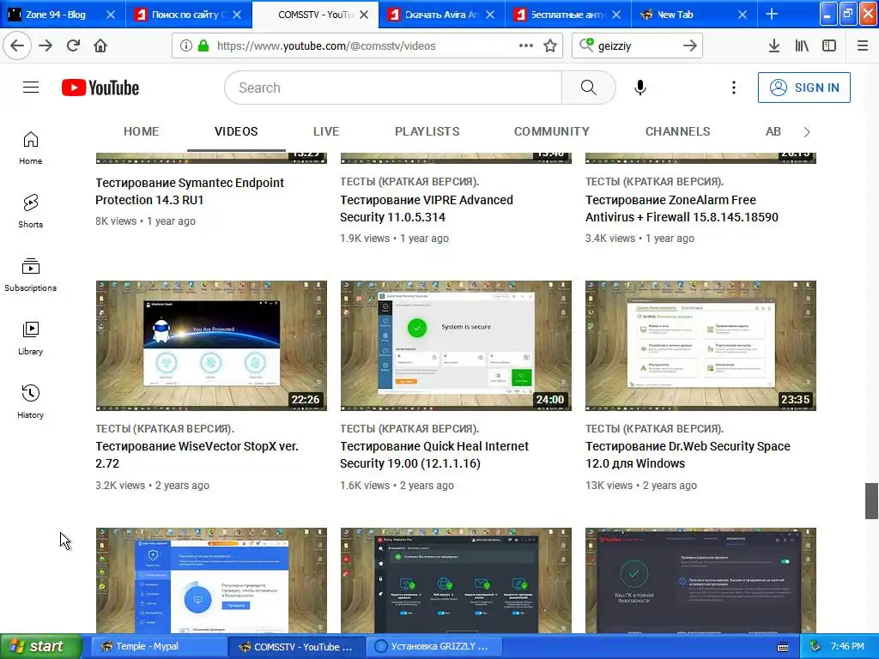Submit the geizziy search with arrow
879x659 pixels.
(x=690, y=46)
